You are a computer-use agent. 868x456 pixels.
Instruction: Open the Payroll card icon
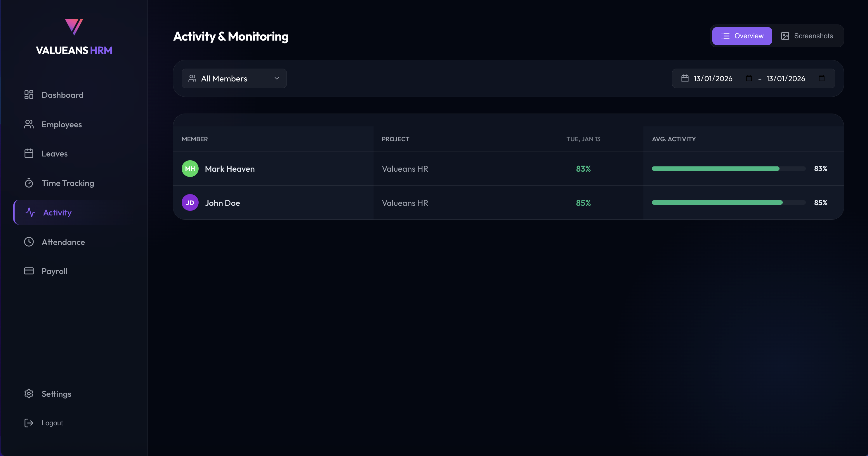[29, 271]
